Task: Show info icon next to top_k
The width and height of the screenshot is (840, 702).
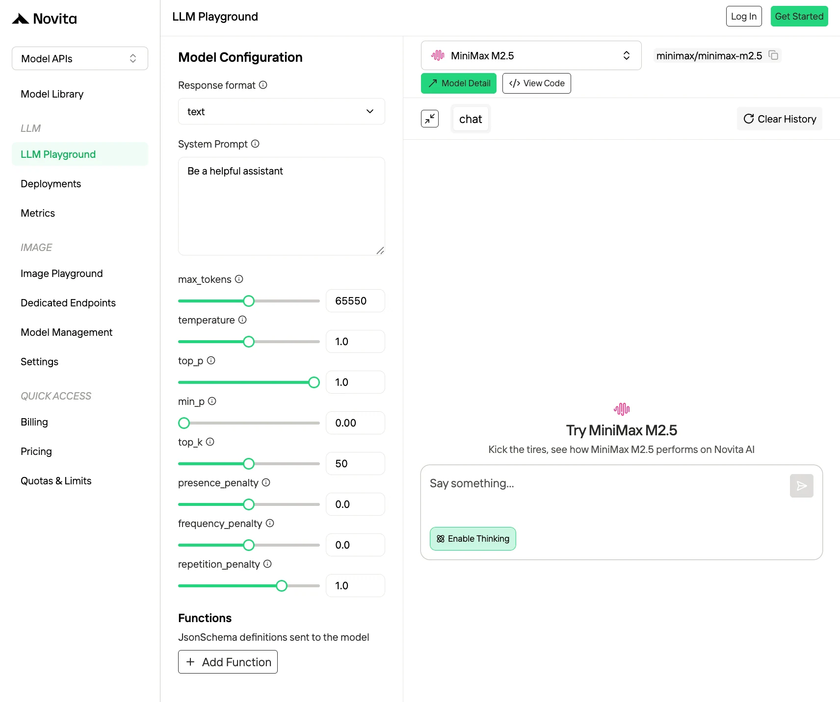Action: pos(210,442)
